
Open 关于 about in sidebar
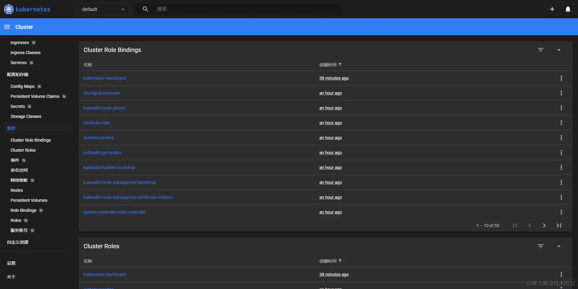click(11, 277)
